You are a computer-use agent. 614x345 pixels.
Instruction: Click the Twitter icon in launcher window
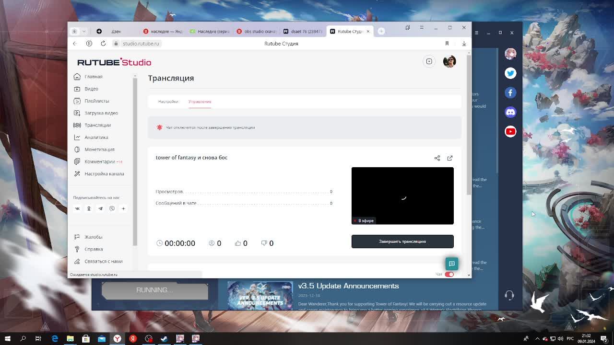pos(510,73)
